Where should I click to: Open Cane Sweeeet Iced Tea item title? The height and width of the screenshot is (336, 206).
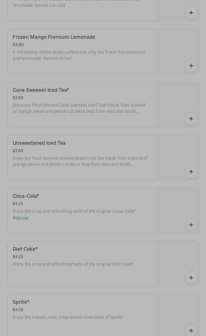[x=41, y=90]
